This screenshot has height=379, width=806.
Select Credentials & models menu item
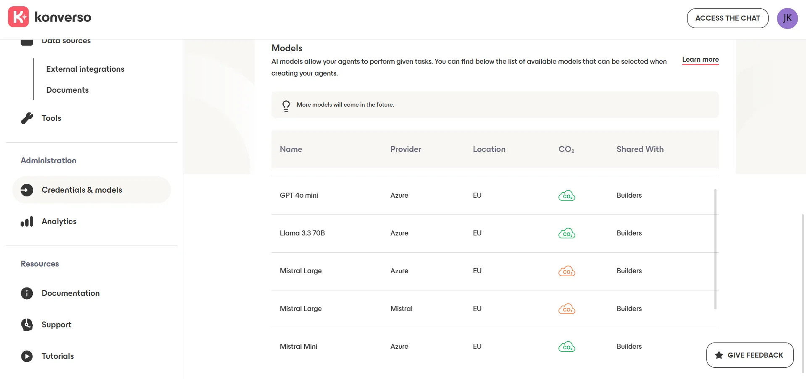[x=92, y=190]
